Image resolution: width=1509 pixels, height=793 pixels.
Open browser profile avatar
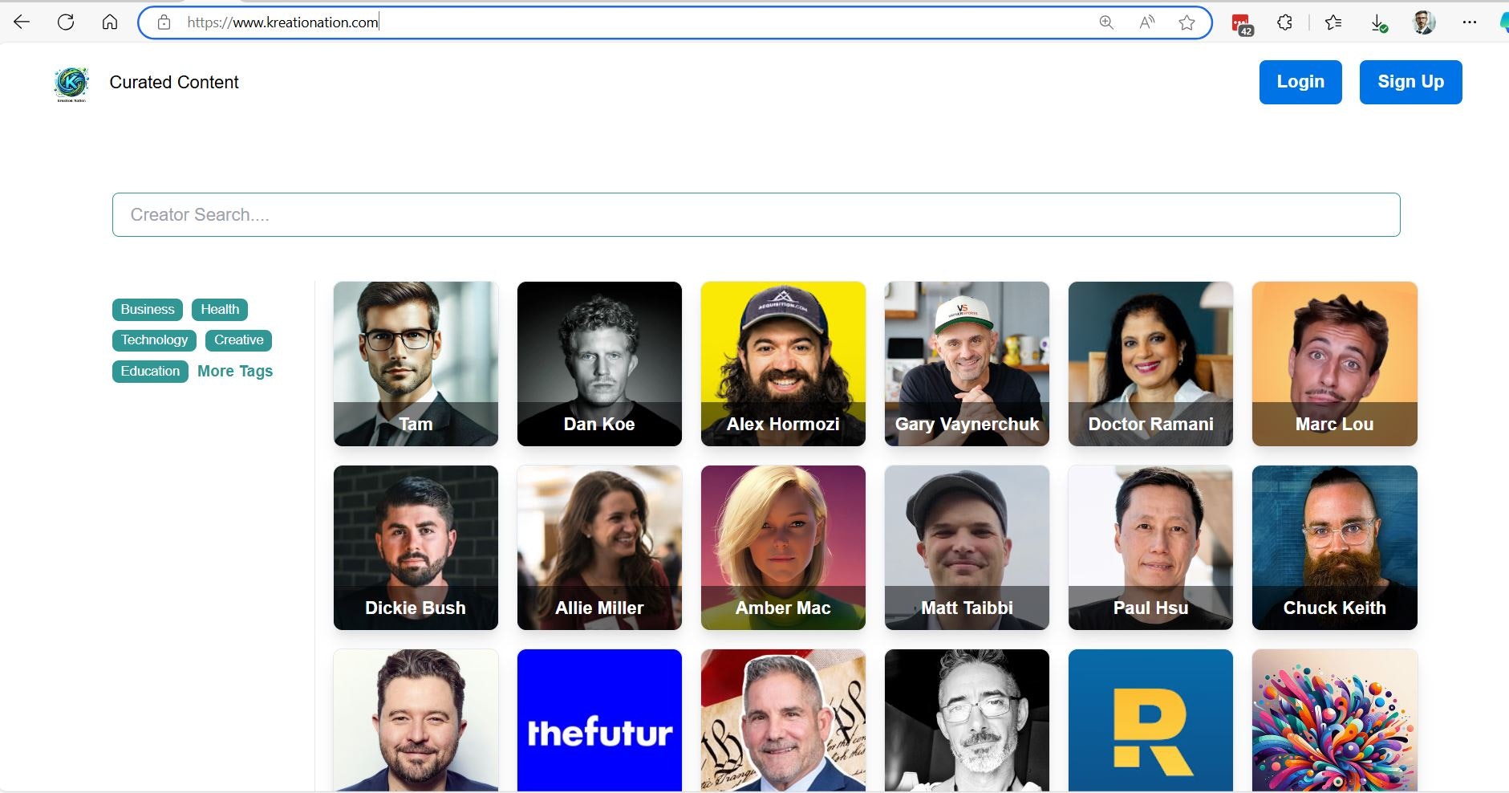(x=1424, y=22)
